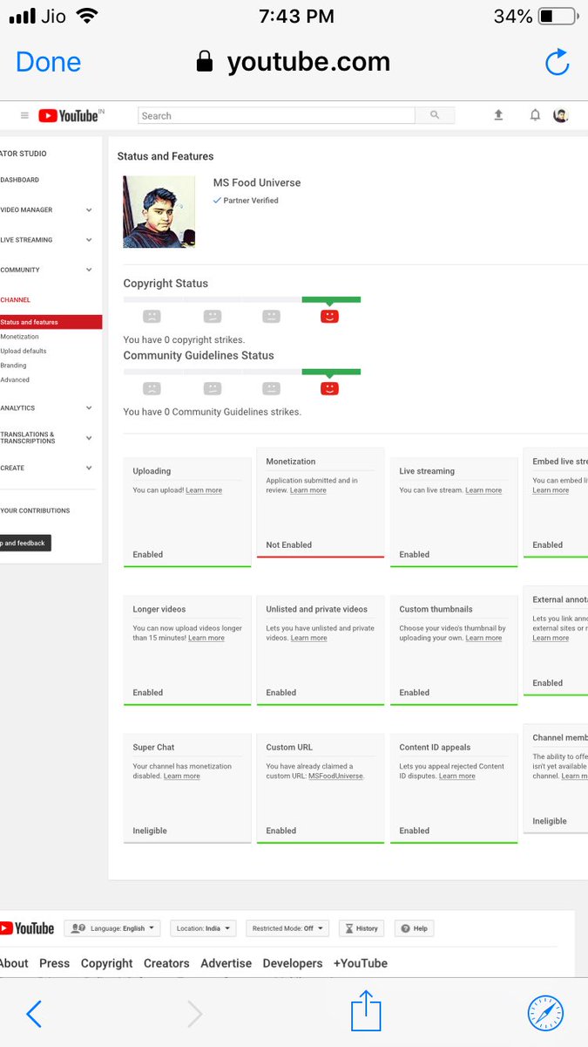Click Learn more in Live streaming card
This screenshot has width=588, height=1047.
(483, 490)
